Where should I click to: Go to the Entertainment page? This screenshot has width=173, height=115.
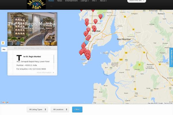72,1
